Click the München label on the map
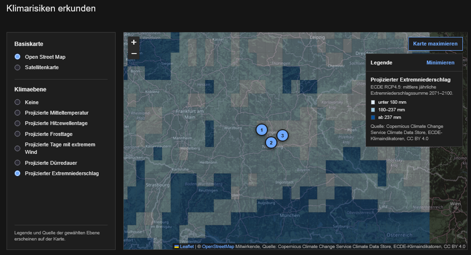Viewport: 471px width, 255px height. pos(290,215)
